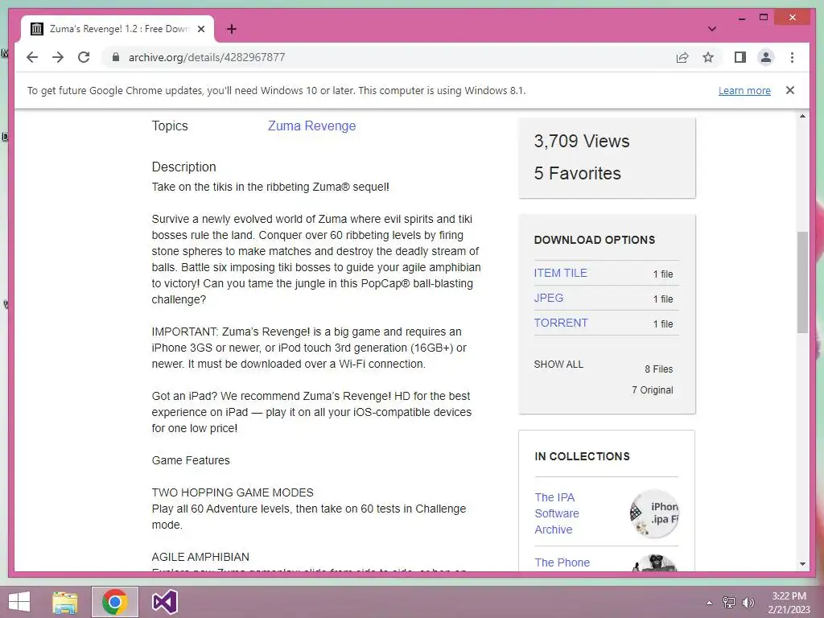Open the IPA collection thumbnail image
The width and height of the screenshot is (824, 618).
[x=654, y=513]
